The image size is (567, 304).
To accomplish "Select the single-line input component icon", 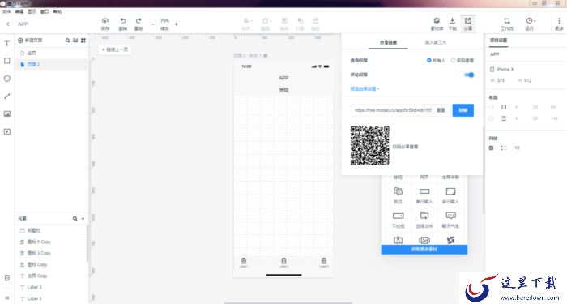I will 424,191.
